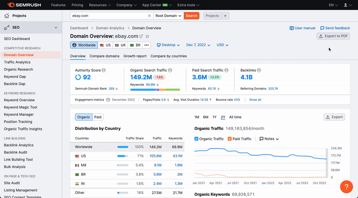Open the USD currency dropdown
The height and width of the screenshot is (198, 358).
click(x=222, y=45)
